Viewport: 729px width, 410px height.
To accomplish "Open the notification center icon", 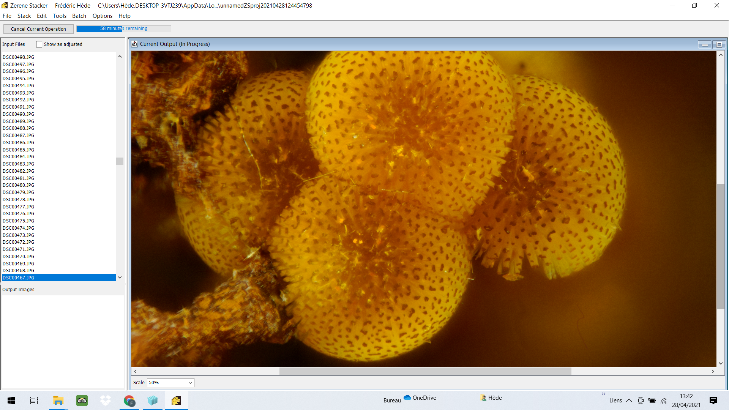I will pyautogui.click(x=713, y=400).
